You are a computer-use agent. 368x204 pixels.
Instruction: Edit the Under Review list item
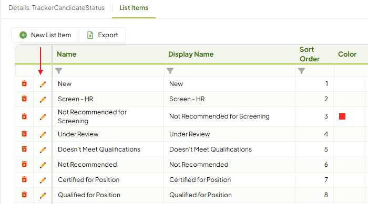[43, 135]
